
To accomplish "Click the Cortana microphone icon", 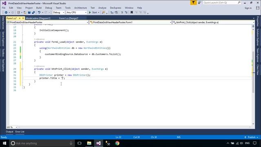I will [x=71, y=143].
